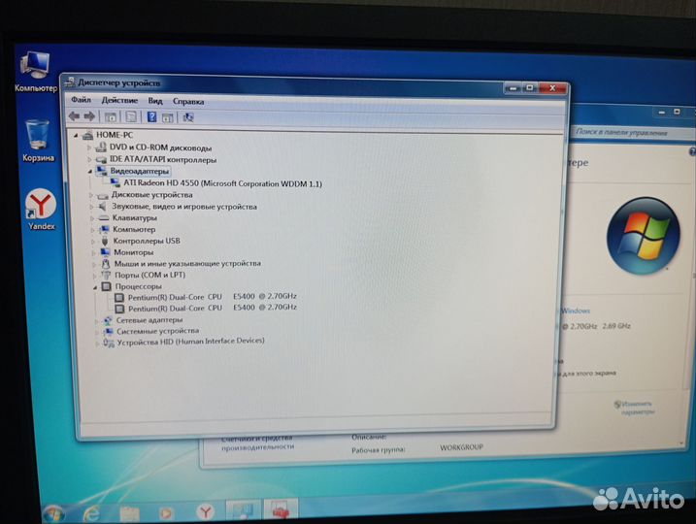The width and height of the screenshot is (696, 524).
Task: Launch Internet Explorer from taskbar
Action: (91, 513)
